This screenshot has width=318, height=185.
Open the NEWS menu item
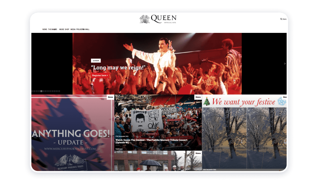[45, 29]
